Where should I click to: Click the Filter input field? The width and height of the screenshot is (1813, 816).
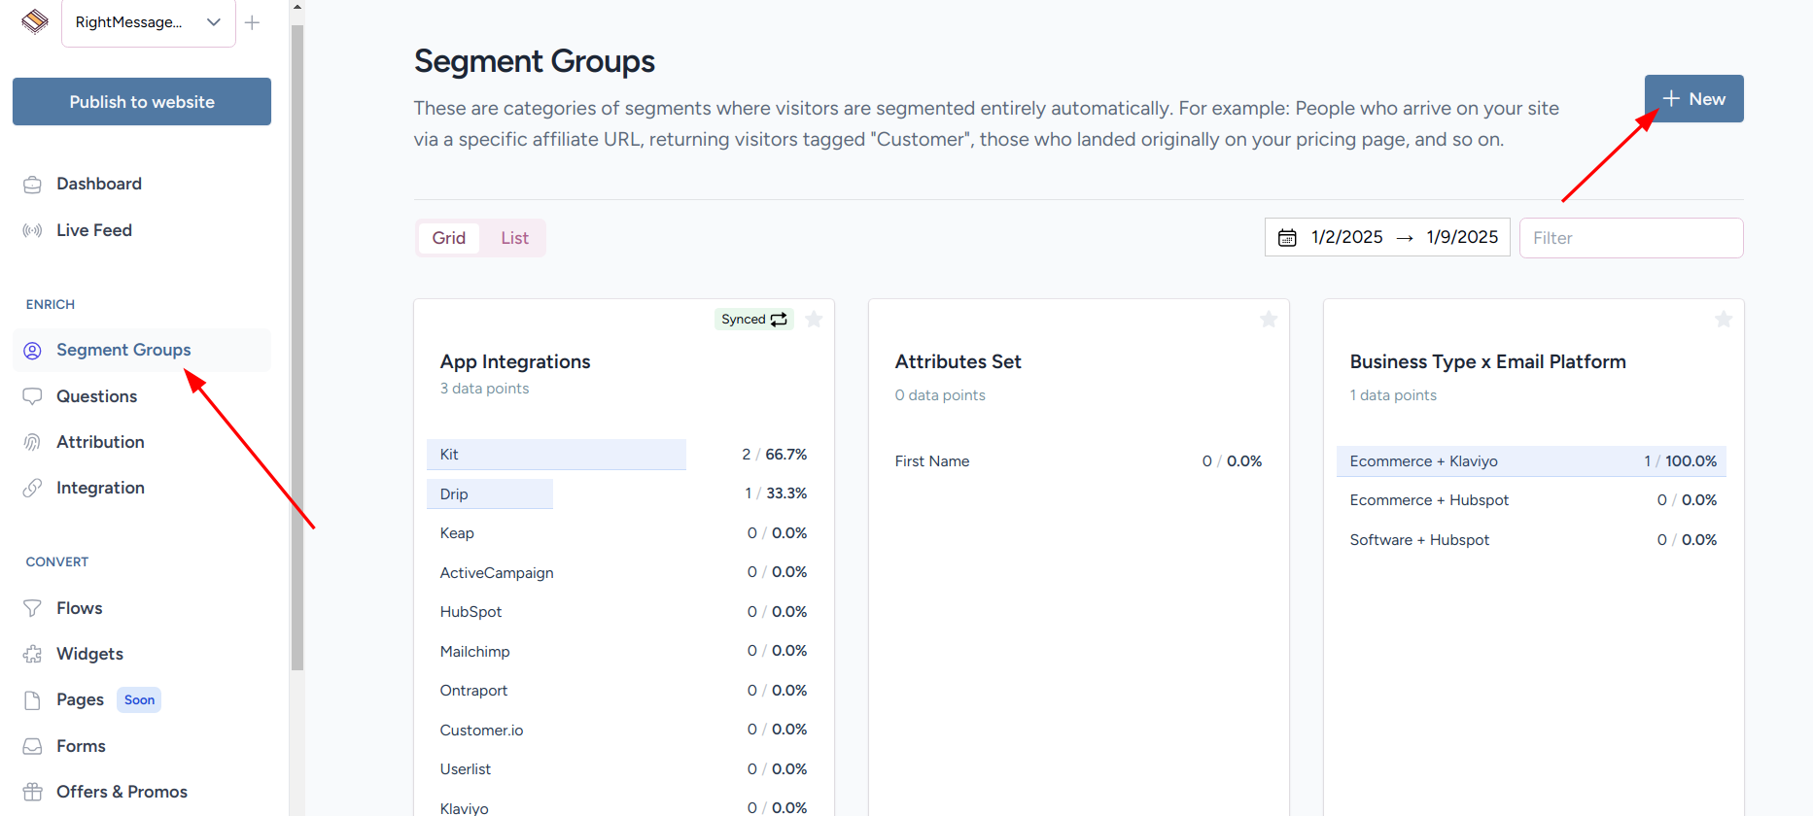tap(1630, 238)
